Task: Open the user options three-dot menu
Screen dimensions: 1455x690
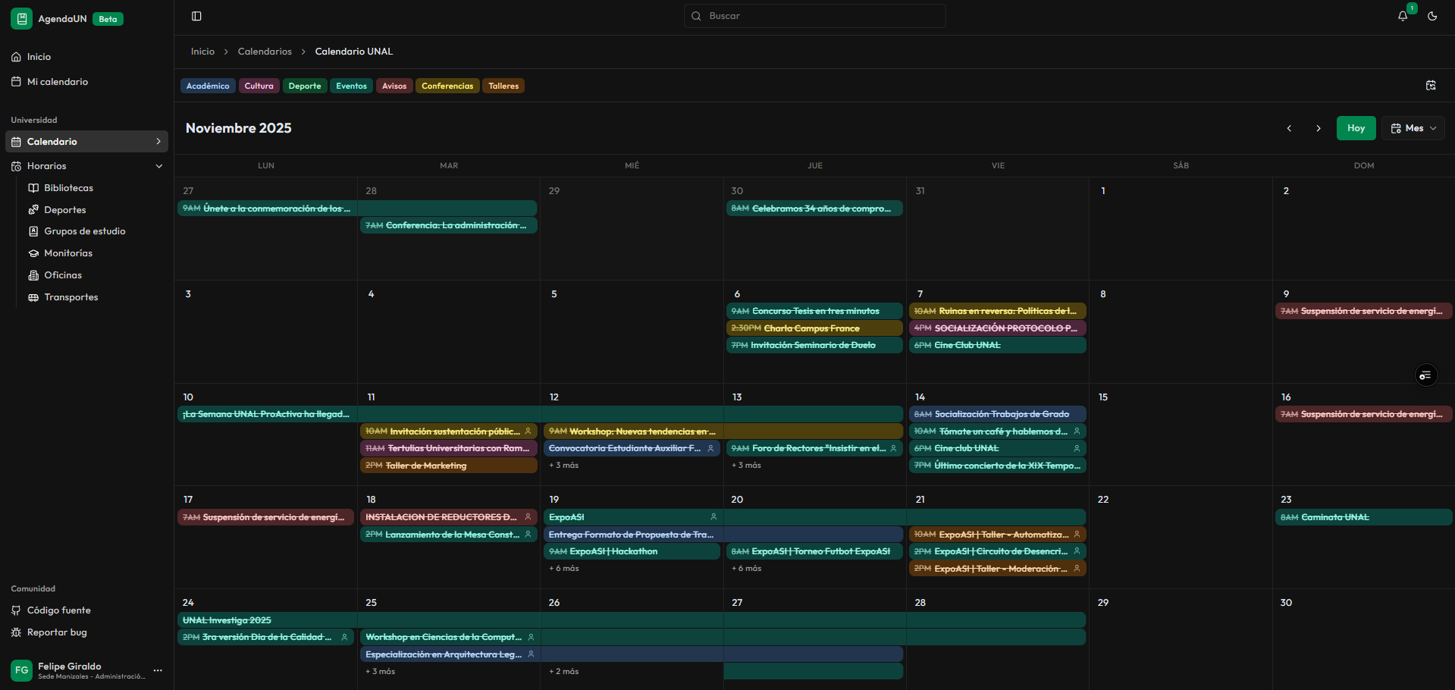Action: click(x=158, y=670)
